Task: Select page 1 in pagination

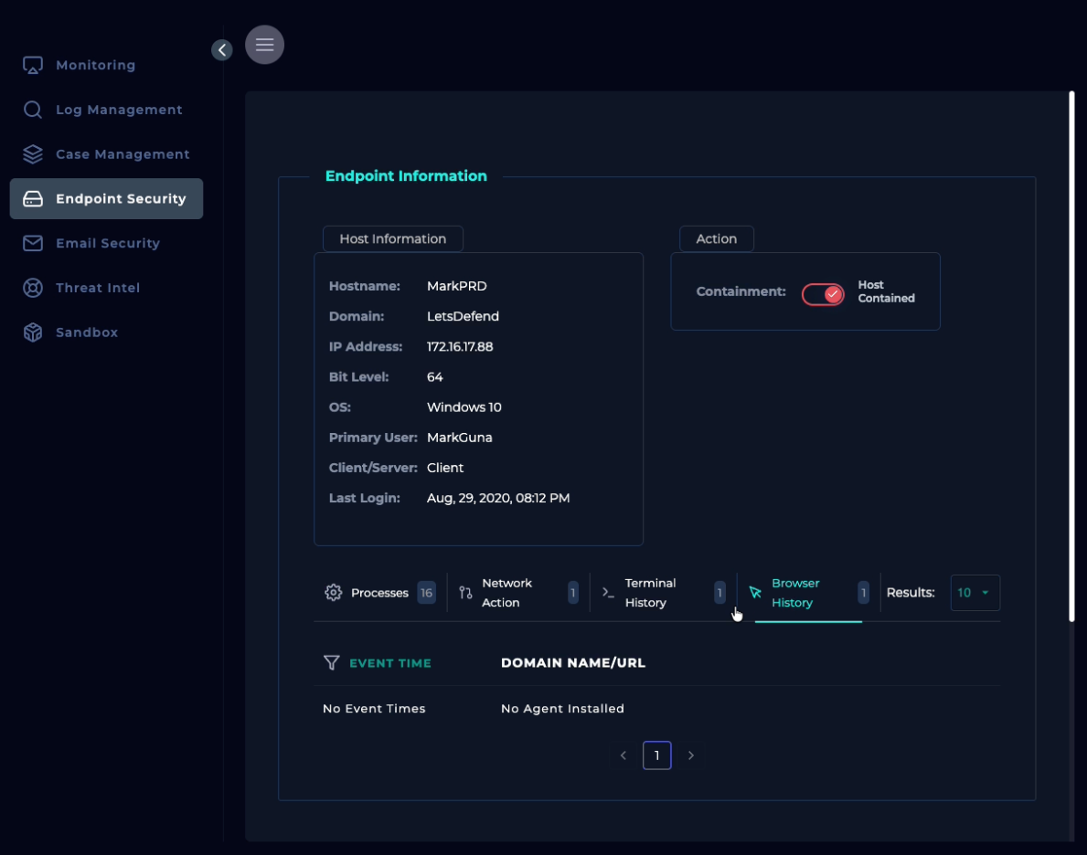Action: pos(656,755)
